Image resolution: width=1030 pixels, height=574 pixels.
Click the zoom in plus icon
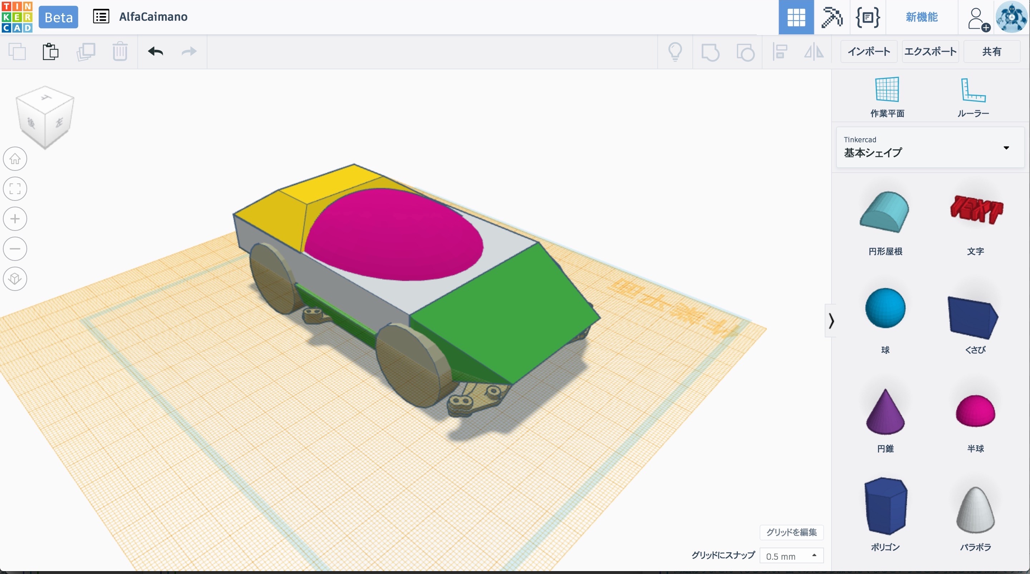click(15, 219)
